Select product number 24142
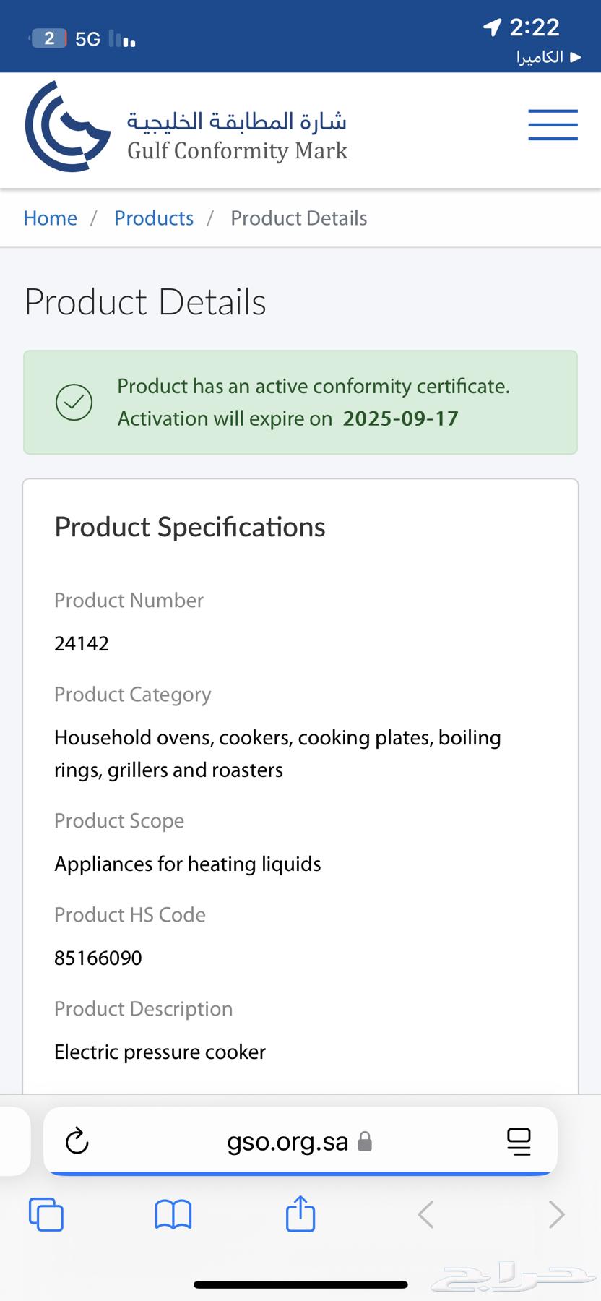This screenshot has width=601, height=1301. (x=82, y=643)
